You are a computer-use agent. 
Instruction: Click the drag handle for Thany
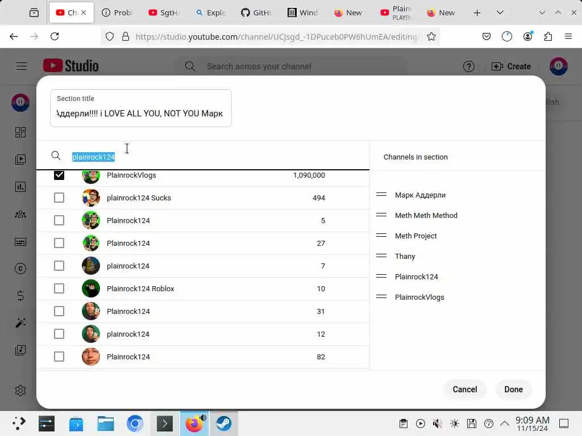click(x=381, y=256)
